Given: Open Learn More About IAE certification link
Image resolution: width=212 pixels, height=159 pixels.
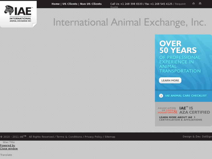Looking at the screenshot, I should coord(181,118).
